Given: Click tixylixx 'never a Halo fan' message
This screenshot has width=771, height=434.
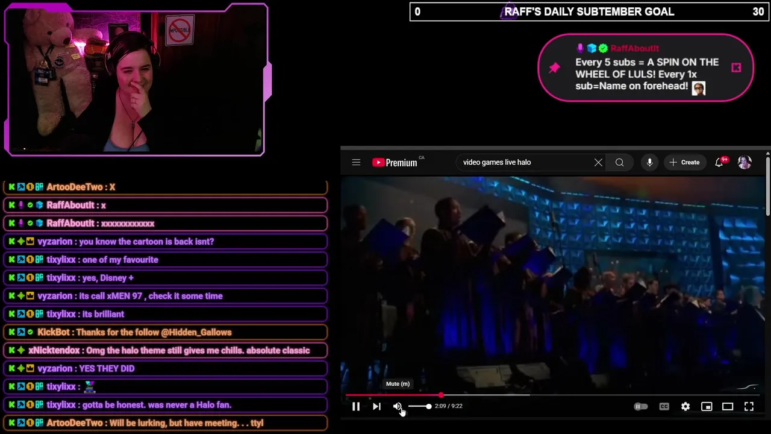Looking at the screenshot, I should pyautogui.click(x=166, y=405).
